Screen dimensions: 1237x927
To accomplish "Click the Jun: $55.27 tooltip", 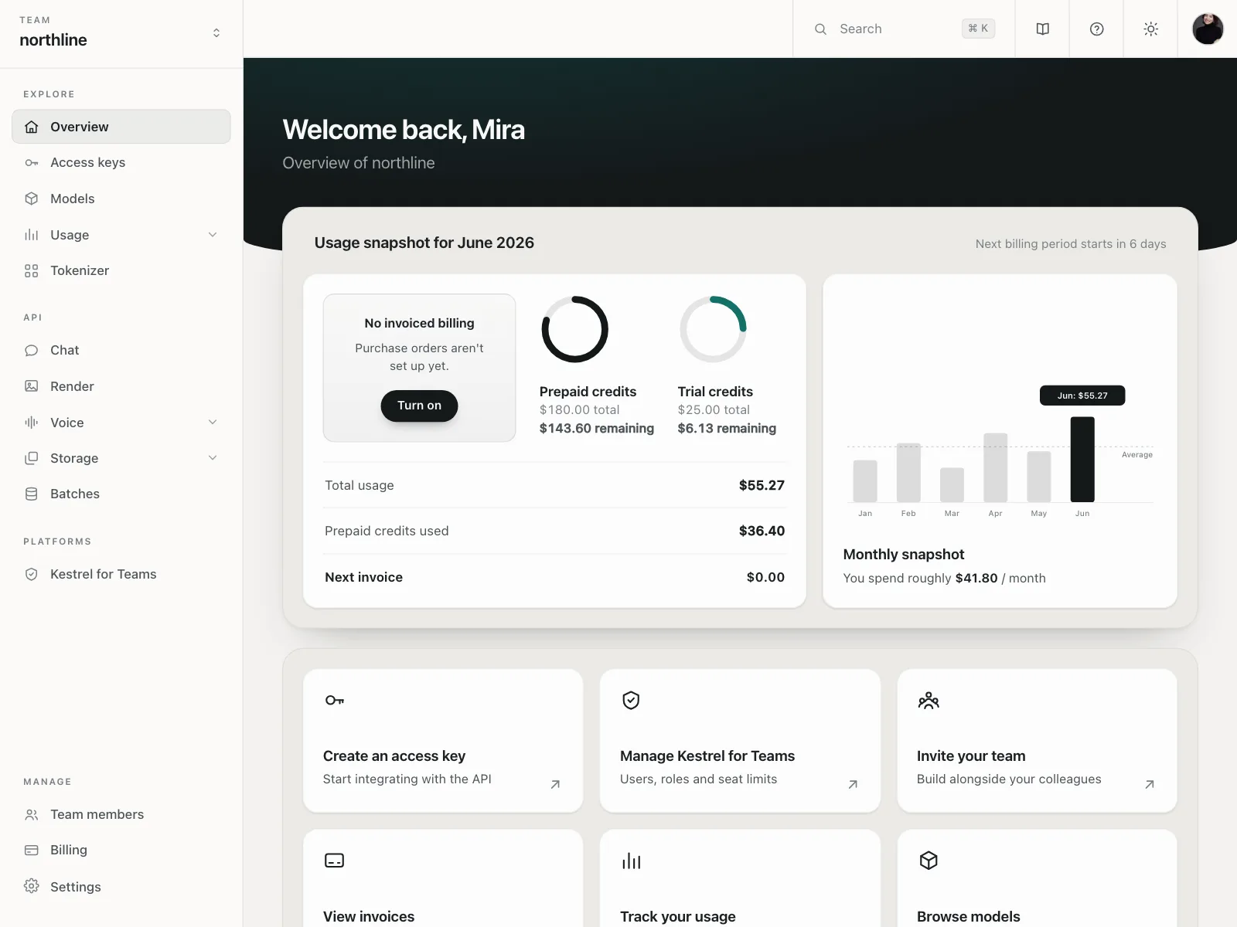I will [x=1082, y=396].
